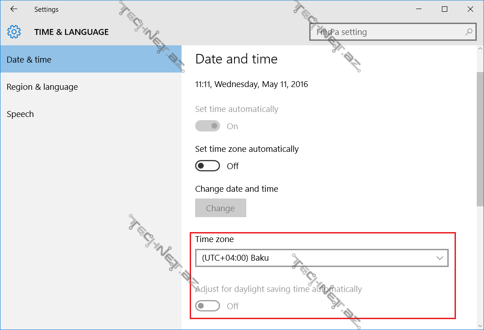Click the TIME & LANGUAGE header title
Viewport: 484px width, 330px height.
point(72,32)
